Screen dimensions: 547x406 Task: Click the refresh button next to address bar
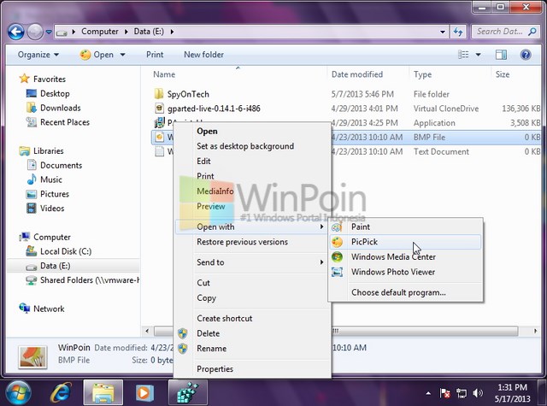pos(458,32)
